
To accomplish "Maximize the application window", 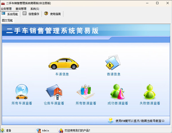I will (157, 3).
